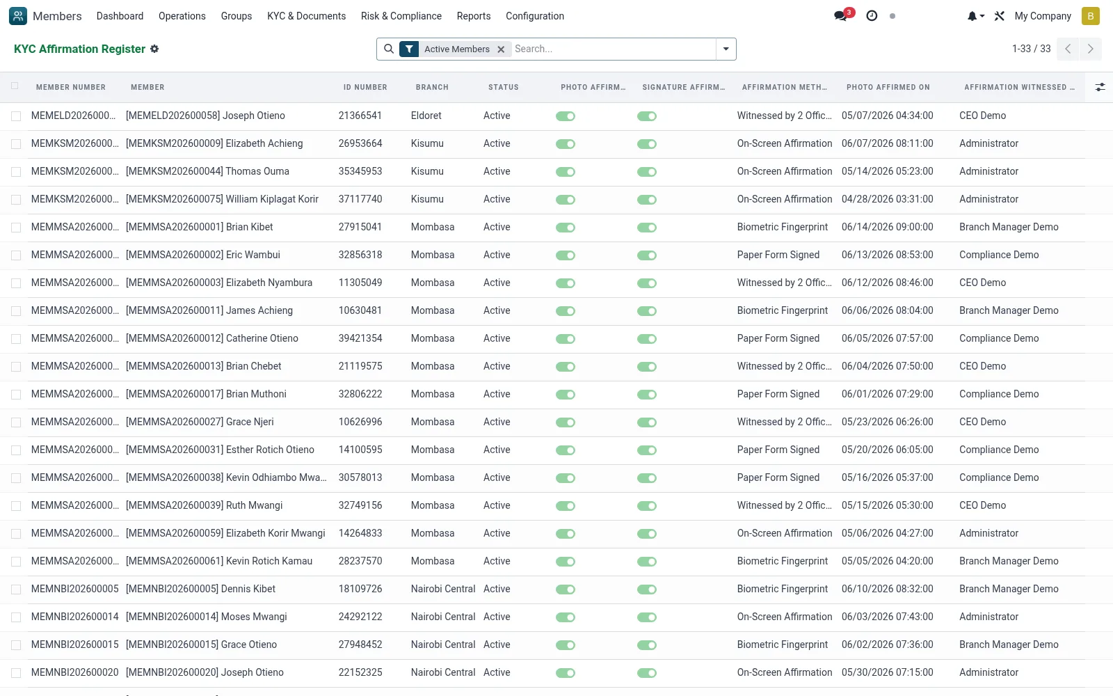
Task: Toggle photo affirmation for Joseph Otieno Eldoret
Action: tap(566, 116)
